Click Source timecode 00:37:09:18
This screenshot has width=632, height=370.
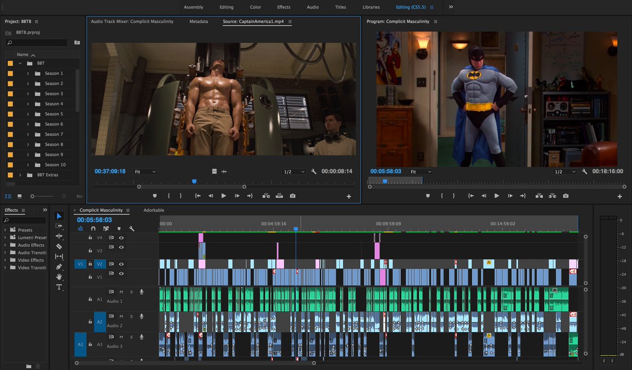point(110,172)
